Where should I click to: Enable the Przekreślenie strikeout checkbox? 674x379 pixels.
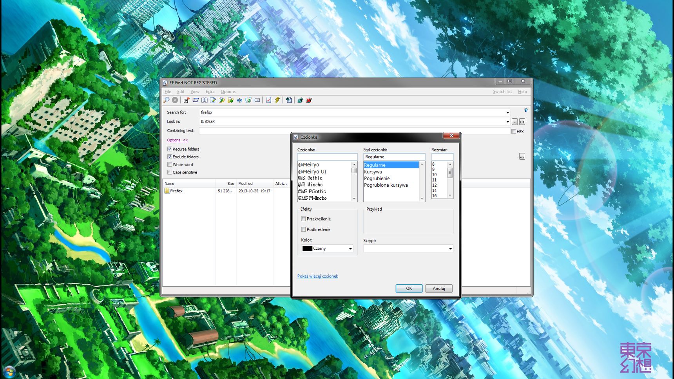click(x=303, y=219)
